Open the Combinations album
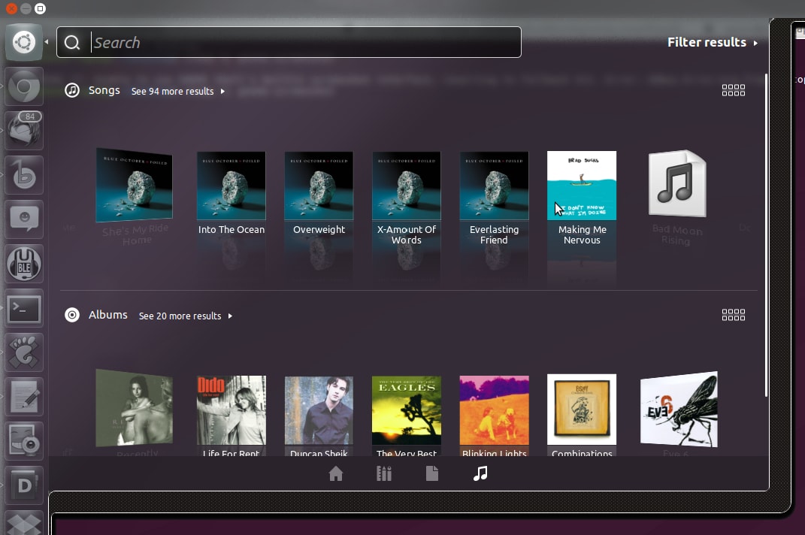This screenshot has width=805, height=535. [x=583, y=415]
